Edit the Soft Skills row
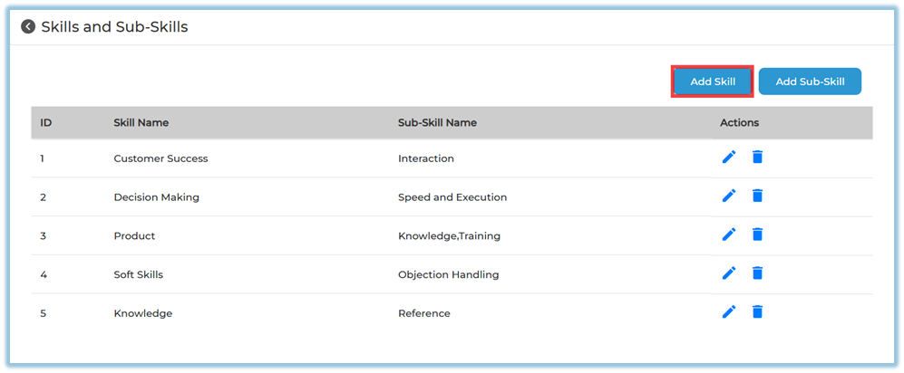The height and width of the screenshot is (373, 904). [x=729, y=273]
